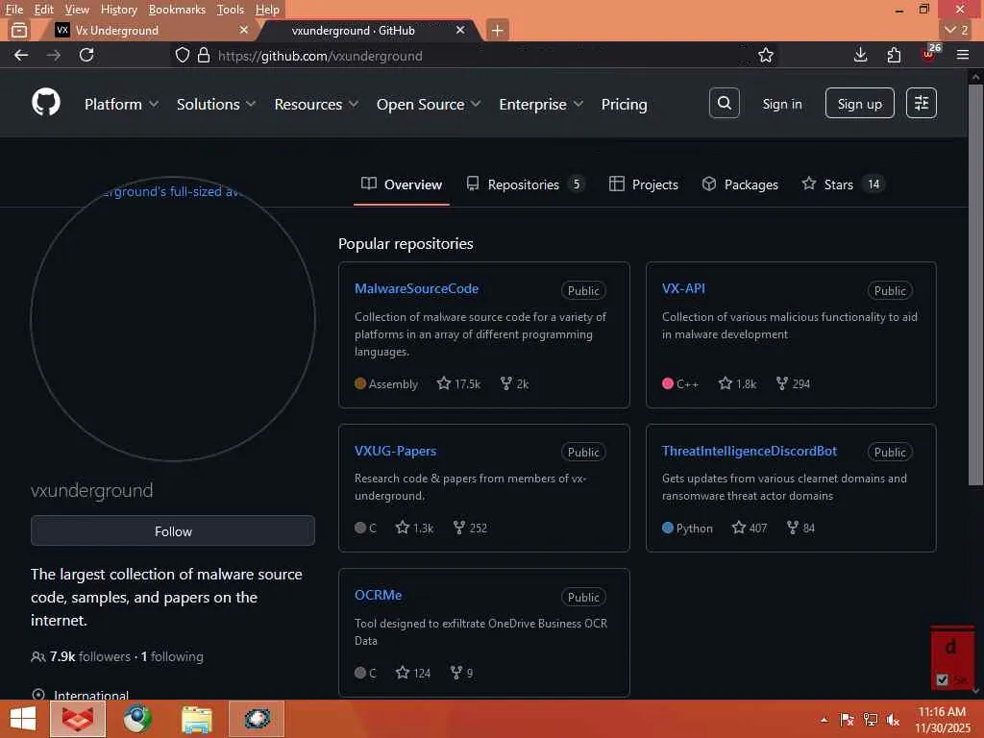Click the 1.3k stars on VXUG-Papers
Image resolution: width=984 pixels, height=738 pixels.
click(x=415, y=528)
